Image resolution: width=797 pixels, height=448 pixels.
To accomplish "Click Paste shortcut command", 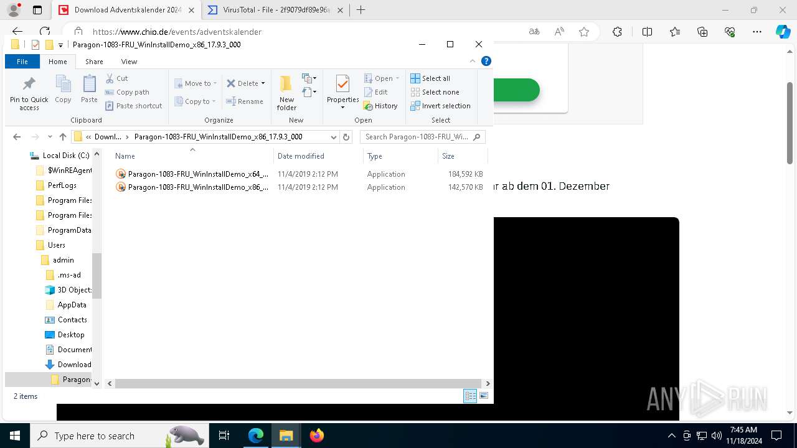I will coord(133,106).
